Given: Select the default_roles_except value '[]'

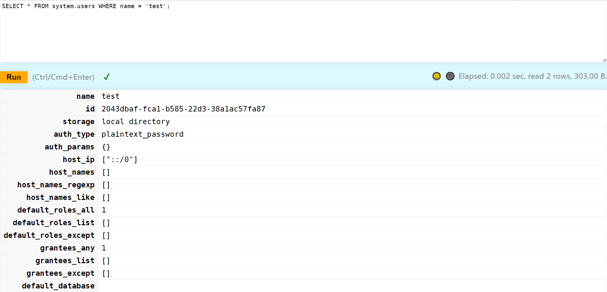Looking at the screenshot, I should coord(106,235).
